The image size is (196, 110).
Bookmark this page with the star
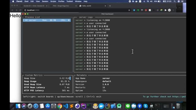pyautogui.click(x=129, y=10)
